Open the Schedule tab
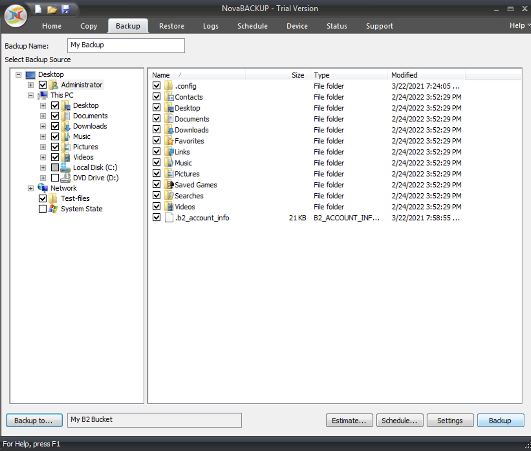 coord(253,26)
